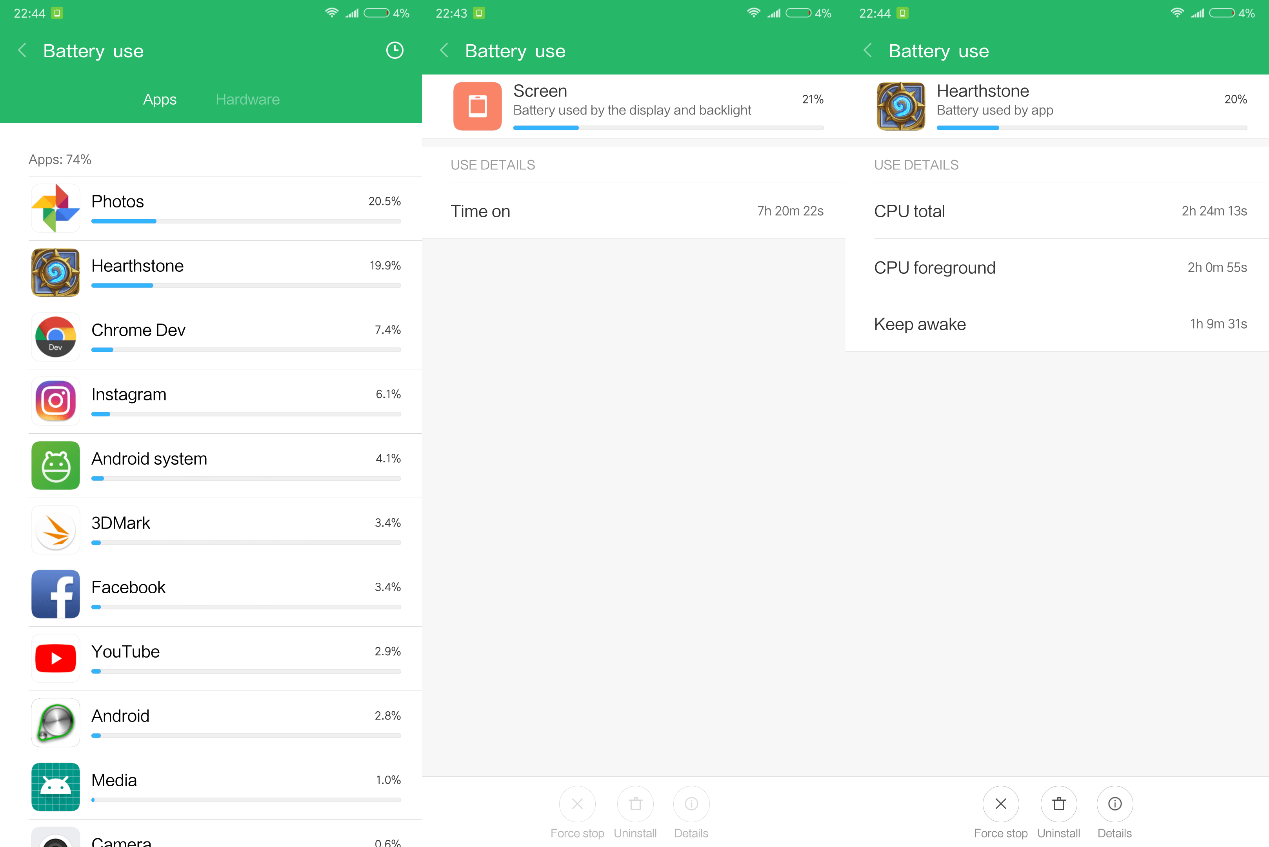Open the Facebook app icon
The image size is (1269, 847).
(x=55, y=594)
